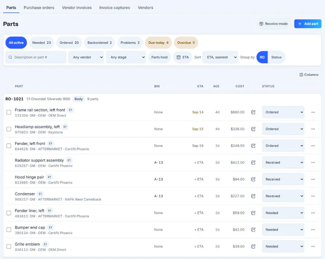The width and height of the screenshot is (325, 259).
Task: Open edit icon for Bumper end cap
Action: point(253,230)
